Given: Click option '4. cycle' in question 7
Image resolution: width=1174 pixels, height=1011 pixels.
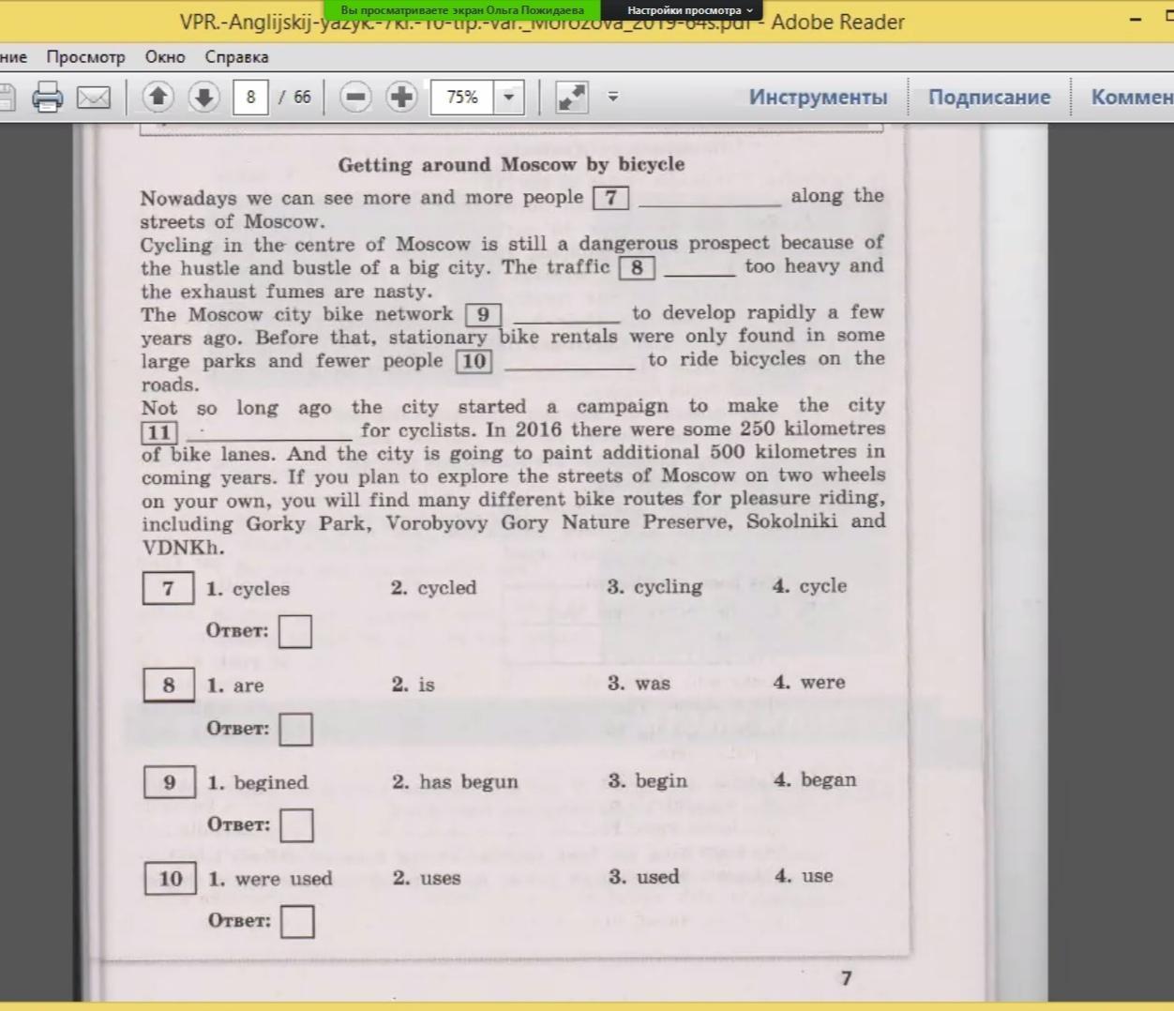Looking at the screenshot, I should coord(810,586).
